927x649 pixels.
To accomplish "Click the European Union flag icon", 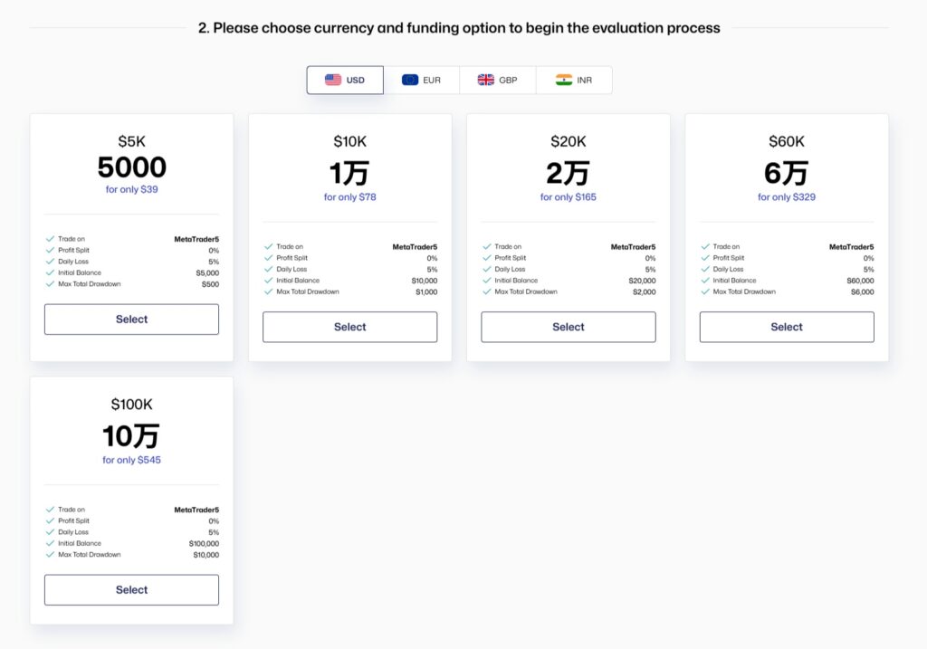I will (x=410, y=80).
